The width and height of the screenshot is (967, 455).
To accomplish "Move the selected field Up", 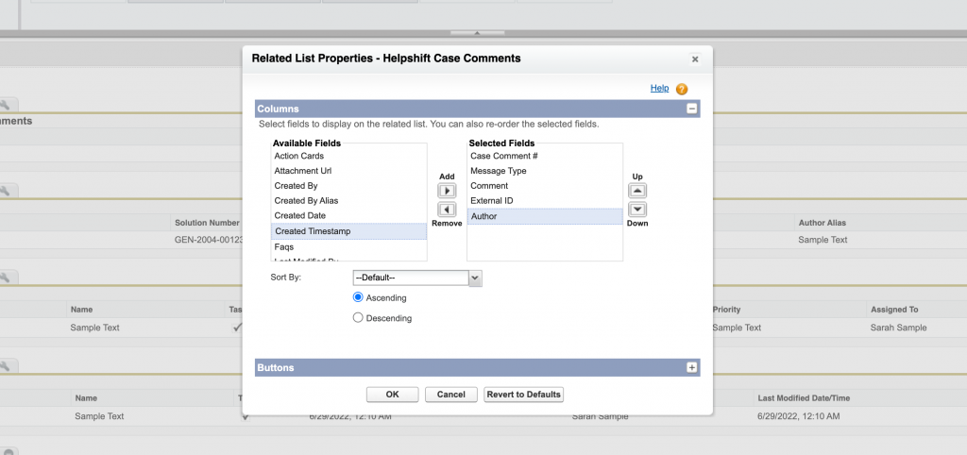I will click(637, 191).
